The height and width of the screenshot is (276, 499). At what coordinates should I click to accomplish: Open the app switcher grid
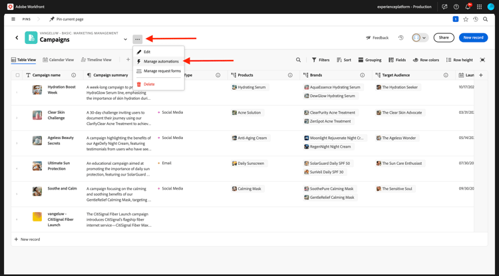[x=479, y=7]
